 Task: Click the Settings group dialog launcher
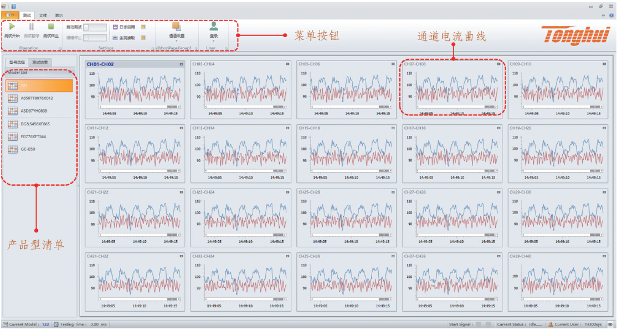click(x=152, y=49)
